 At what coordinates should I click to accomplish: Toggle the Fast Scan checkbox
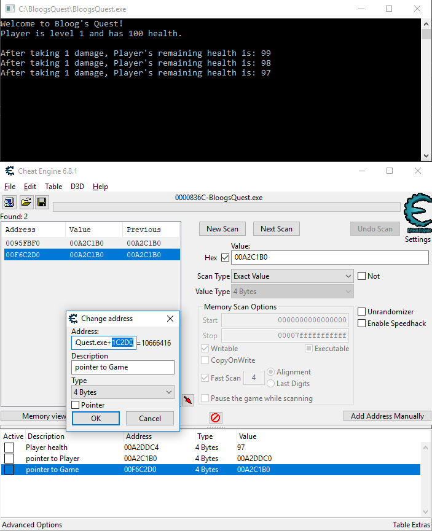pos(205,378)
